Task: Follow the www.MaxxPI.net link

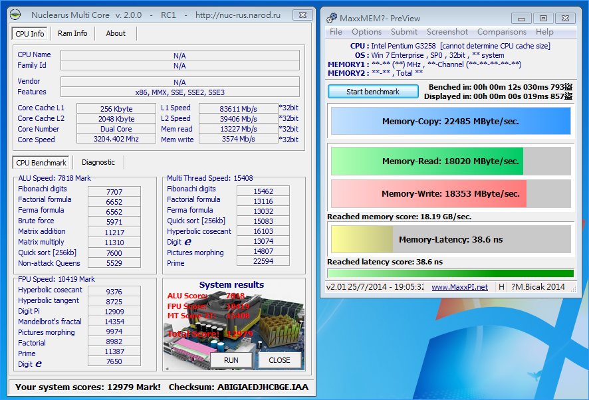Action: (459, 287)
